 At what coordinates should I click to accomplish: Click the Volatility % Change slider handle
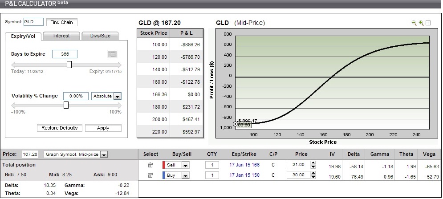coord(66,105)
